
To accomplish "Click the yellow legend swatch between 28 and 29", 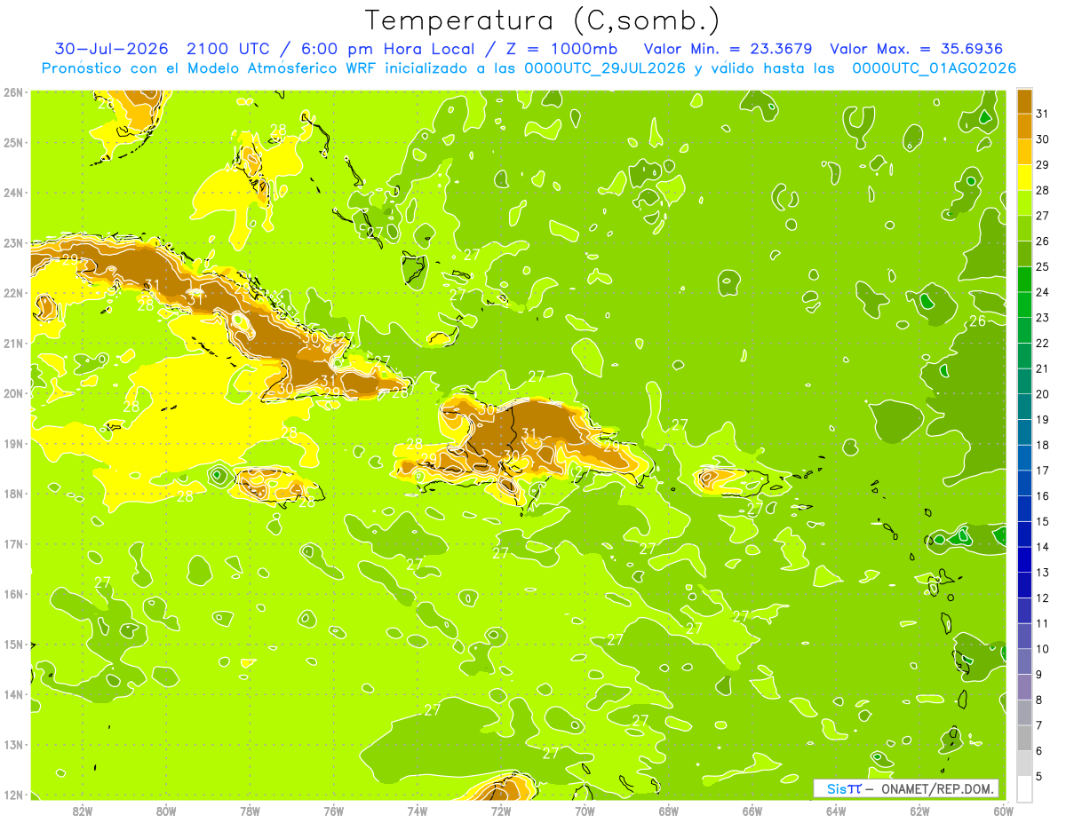I will (x=1024, y=178).
